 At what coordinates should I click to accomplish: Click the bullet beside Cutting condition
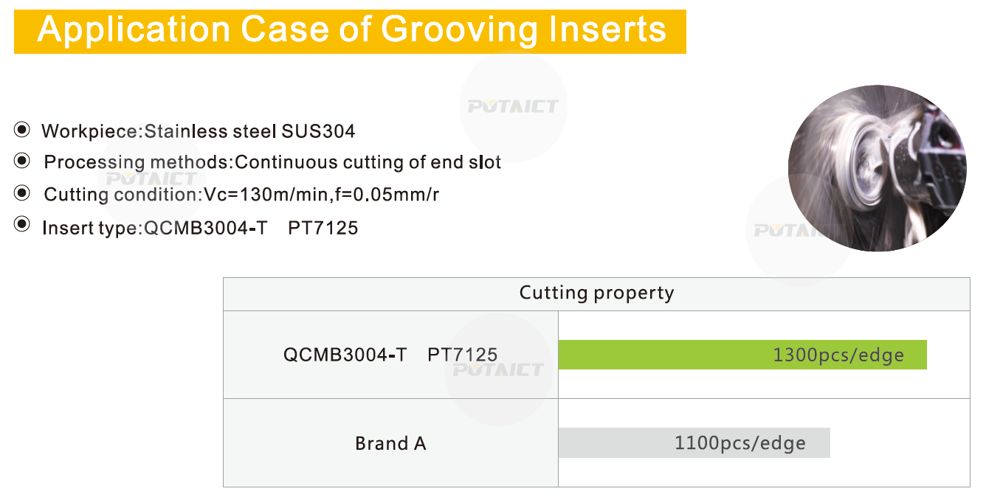(22, 193)
